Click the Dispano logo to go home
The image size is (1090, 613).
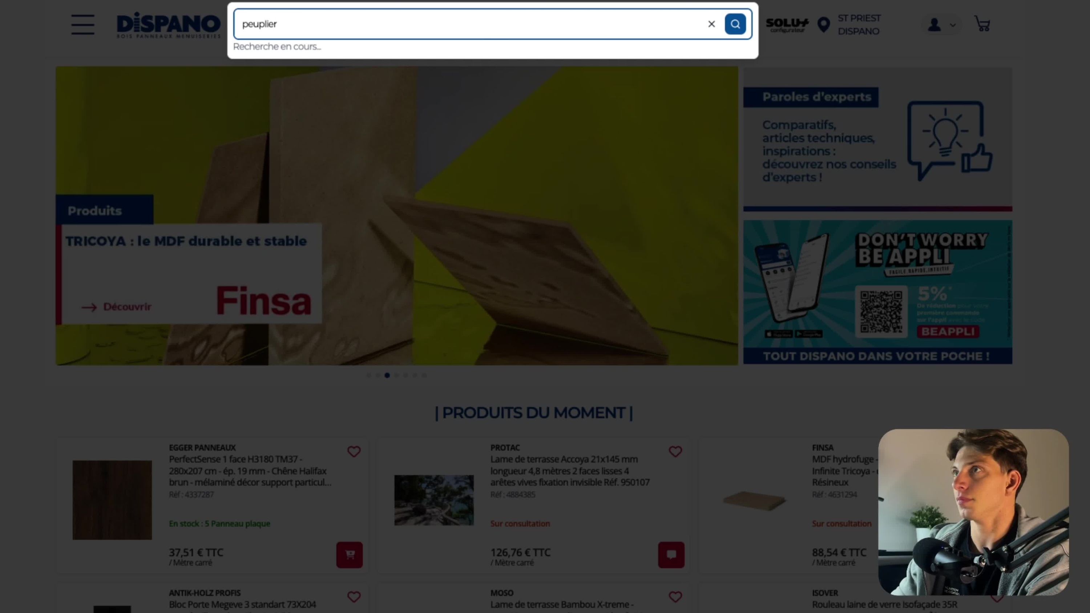pos(169,25)
